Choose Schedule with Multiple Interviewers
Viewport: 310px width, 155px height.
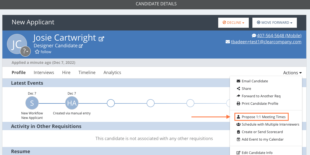268,125
